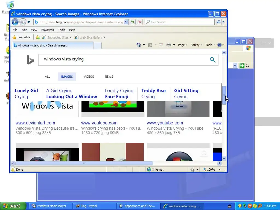Click the horizontal scrollbar thumb
The image size is (280, 210).
click(84, 163)
